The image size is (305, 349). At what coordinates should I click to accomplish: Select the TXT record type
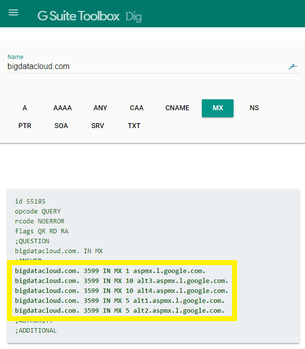(134, 126)
